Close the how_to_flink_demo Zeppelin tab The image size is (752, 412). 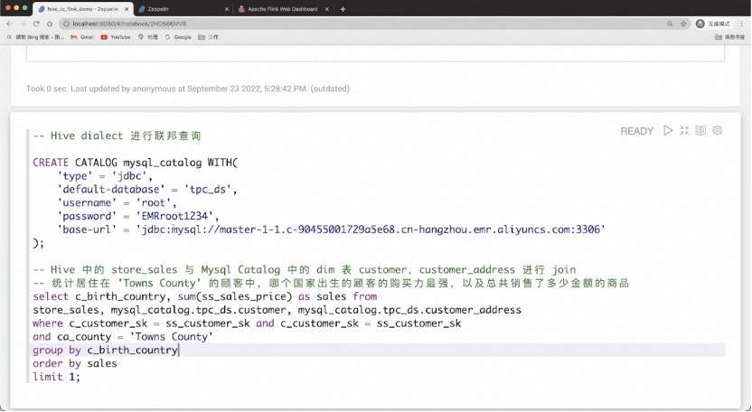(x=127, y=9)
